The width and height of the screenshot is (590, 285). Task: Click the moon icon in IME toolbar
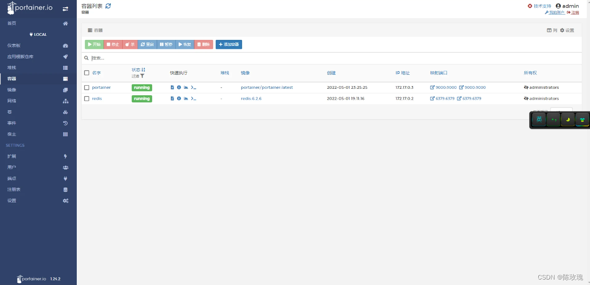click(568, 120)
